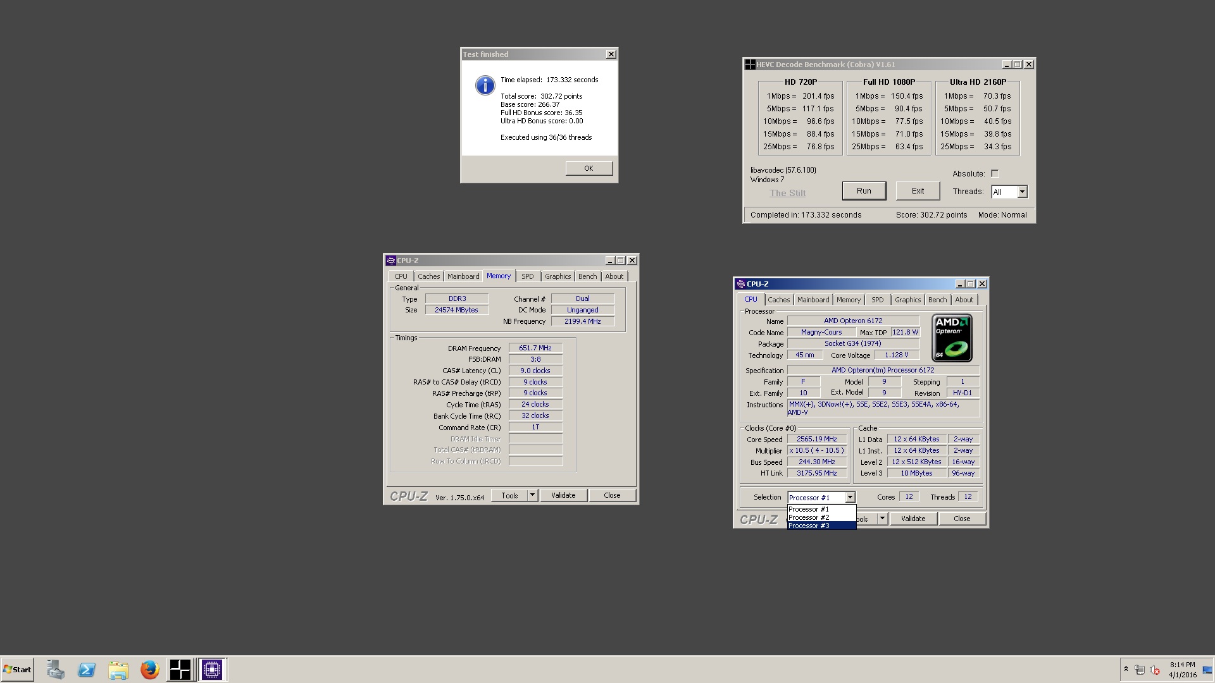This screenshot has width=1215, height=683.
Task: Launch PowerShell from the taskbar
Action: 87,670
